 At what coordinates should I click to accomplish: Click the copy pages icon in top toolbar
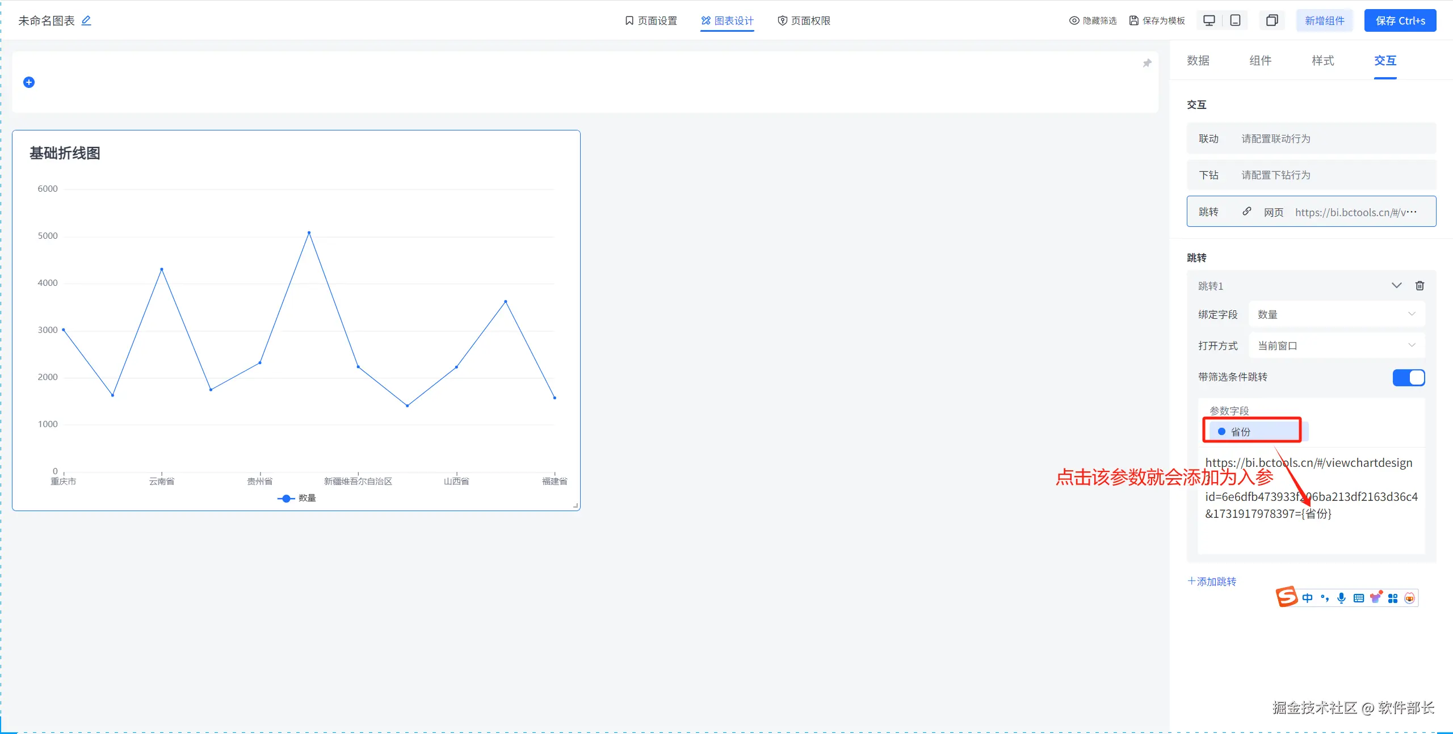[x=1272, y=20]
